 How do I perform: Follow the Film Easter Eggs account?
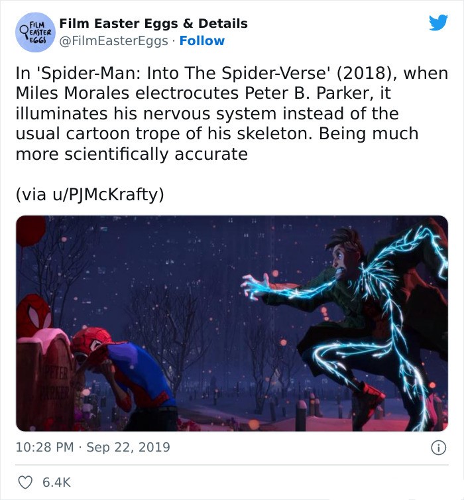tap(202, 41)
